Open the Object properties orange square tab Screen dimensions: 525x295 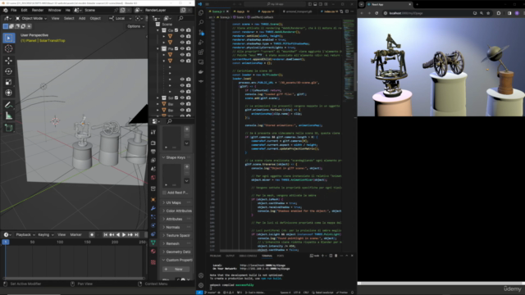(153, 200)
